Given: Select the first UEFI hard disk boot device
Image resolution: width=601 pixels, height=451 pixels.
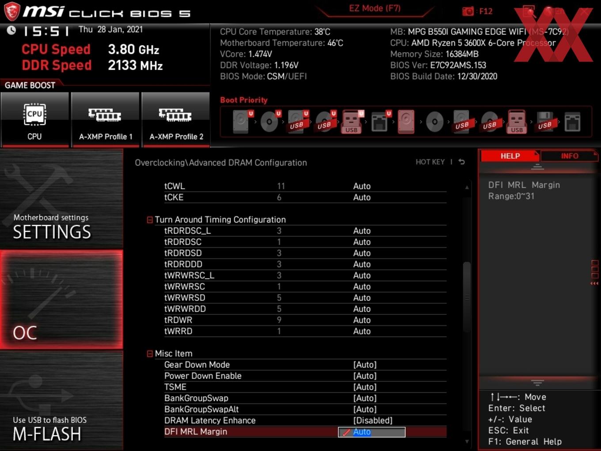Looking at the screenshot, I should click(x=242, y=122).
